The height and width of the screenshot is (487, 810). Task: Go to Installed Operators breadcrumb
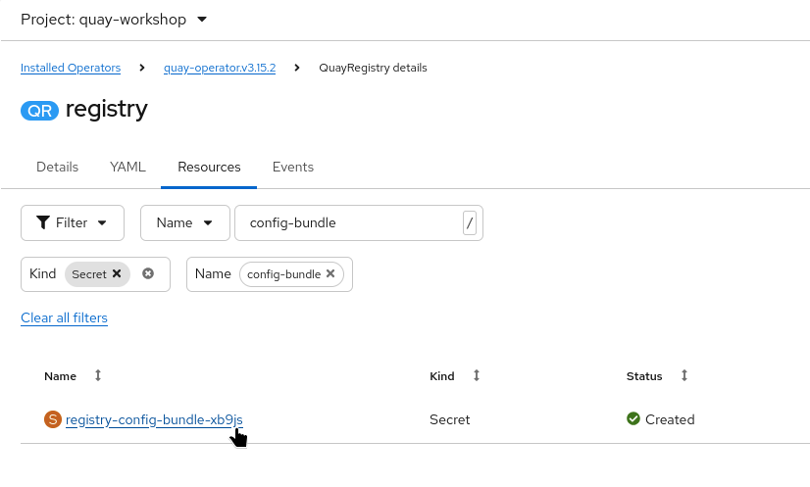pos(71,68)
